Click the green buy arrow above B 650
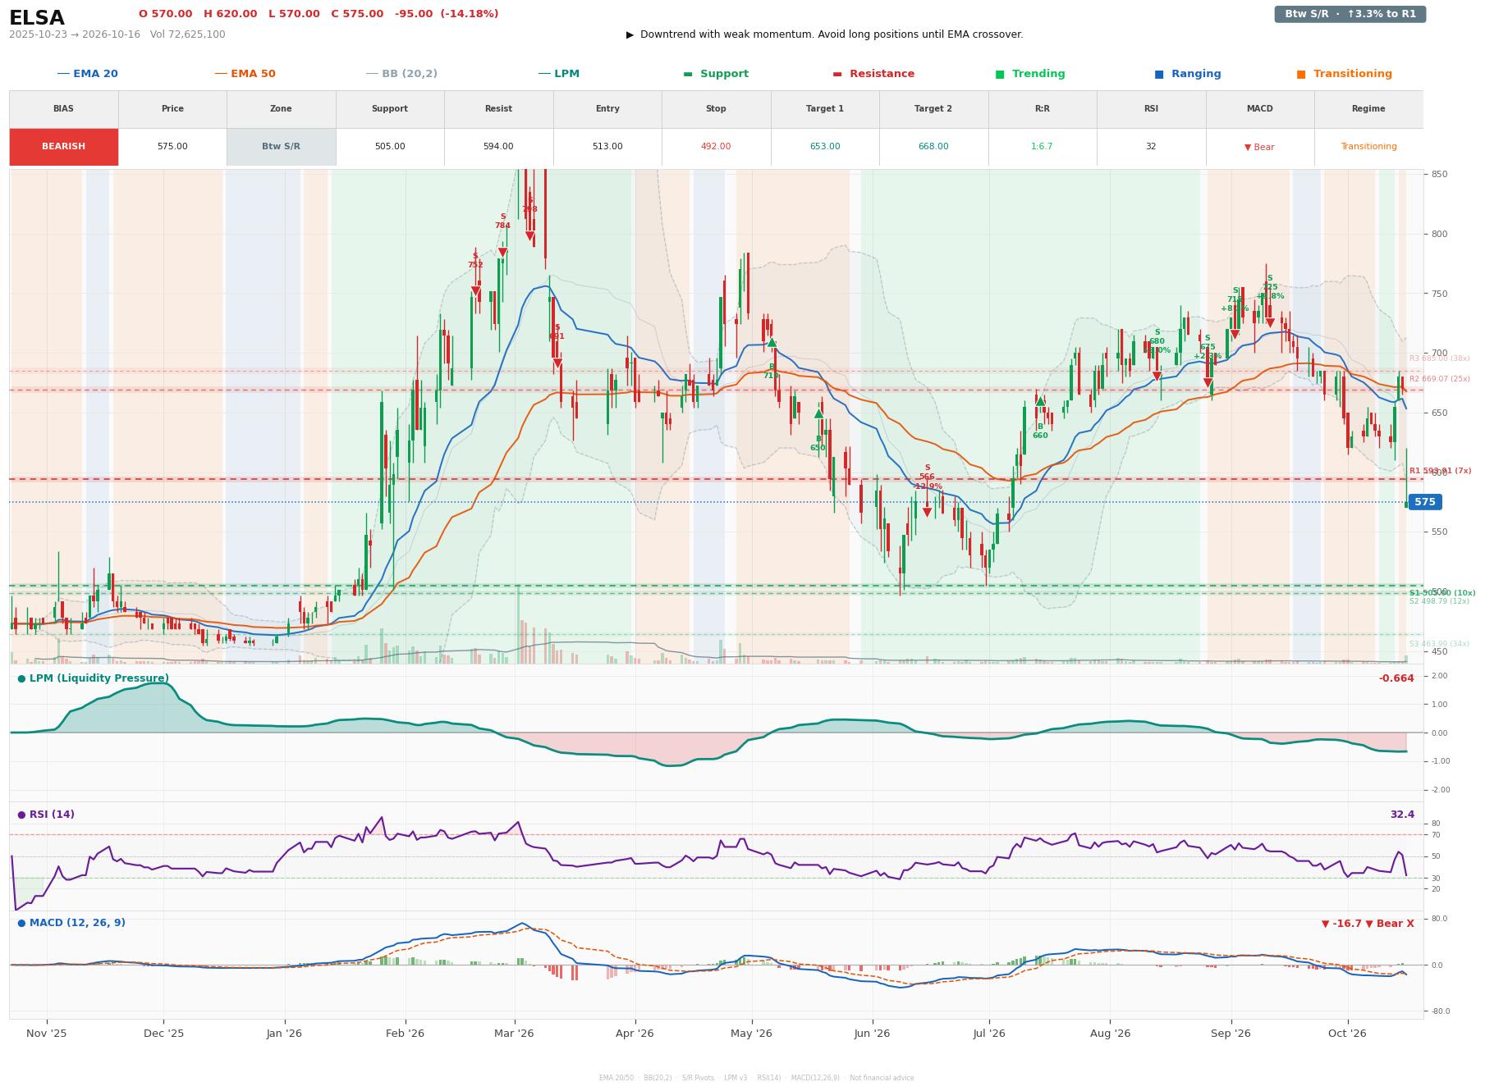Viewport: 1485px width, 1091px height. [x=818, y=413]
